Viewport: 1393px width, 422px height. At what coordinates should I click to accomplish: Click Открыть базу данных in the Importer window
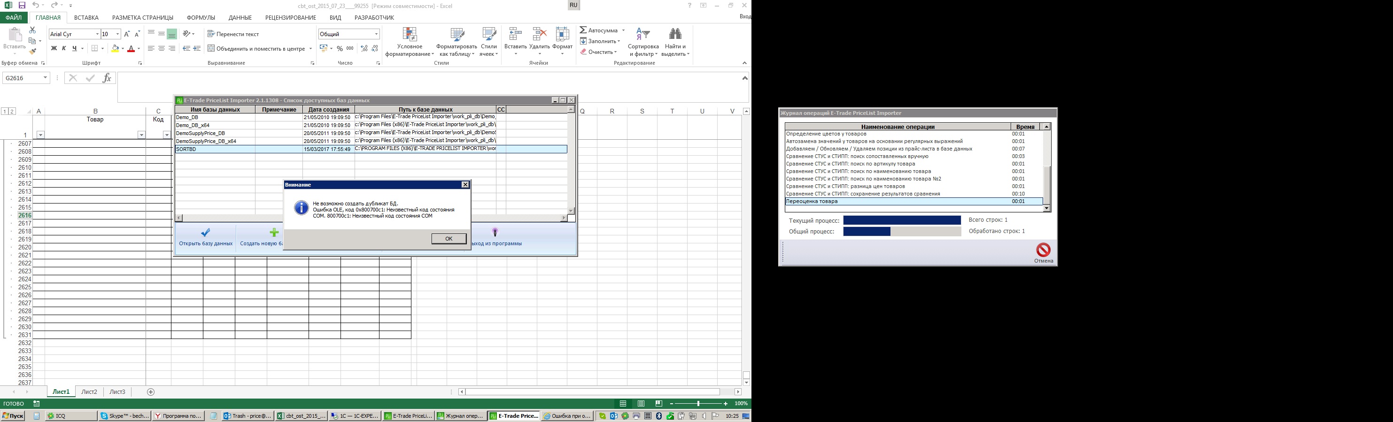(x=206, y=237)
